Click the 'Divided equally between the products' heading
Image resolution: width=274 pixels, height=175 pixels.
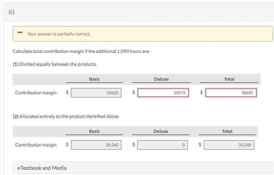click(55, 64)
